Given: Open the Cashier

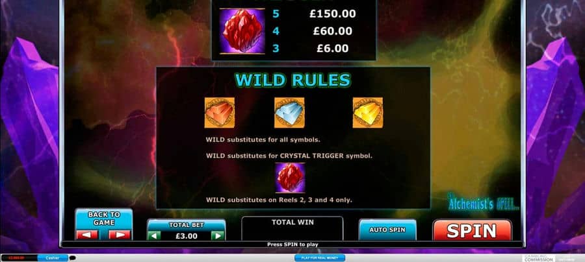Looking at the screenshot, I should pyautogui.click(x=53, y=257).
